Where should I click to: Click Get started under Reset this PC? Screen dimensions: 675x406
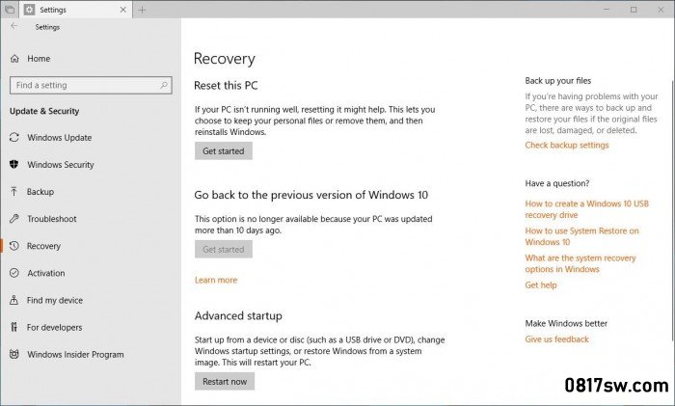point(223,151)
